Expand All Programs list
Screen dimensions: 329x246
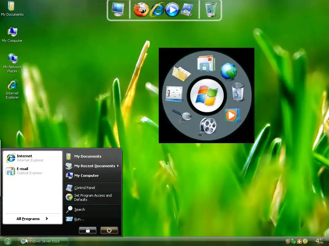coord(32,218)
